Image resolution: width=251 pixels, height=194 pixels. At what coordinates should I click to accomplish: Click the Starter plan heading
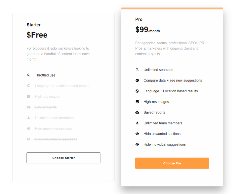pos(34,25)
